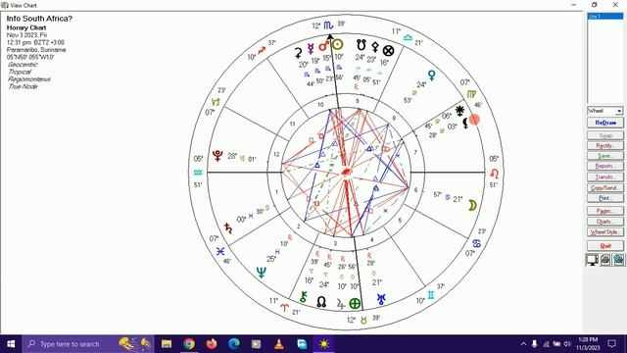
Task: Click the green Earth cross-circle glyph
Action: [x=355, y=303]
